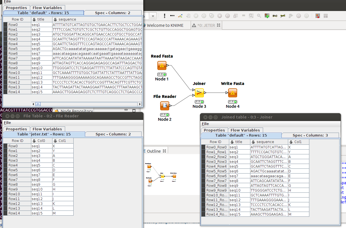Open the editor grid settings icon
346x228 pixels.
pyautogui.click(x=318, y=16)
